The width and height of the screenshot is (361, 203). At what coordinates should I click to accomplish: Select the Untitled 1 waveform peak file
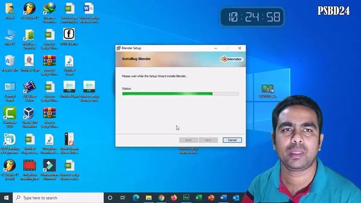pyautogui.click(x=69, y=89)
